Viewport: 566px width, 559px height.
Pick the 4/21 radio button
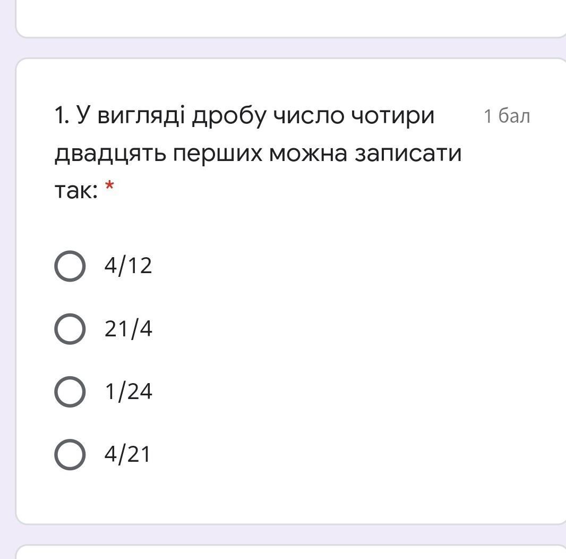pyautogui.click(x=70, y=454)
